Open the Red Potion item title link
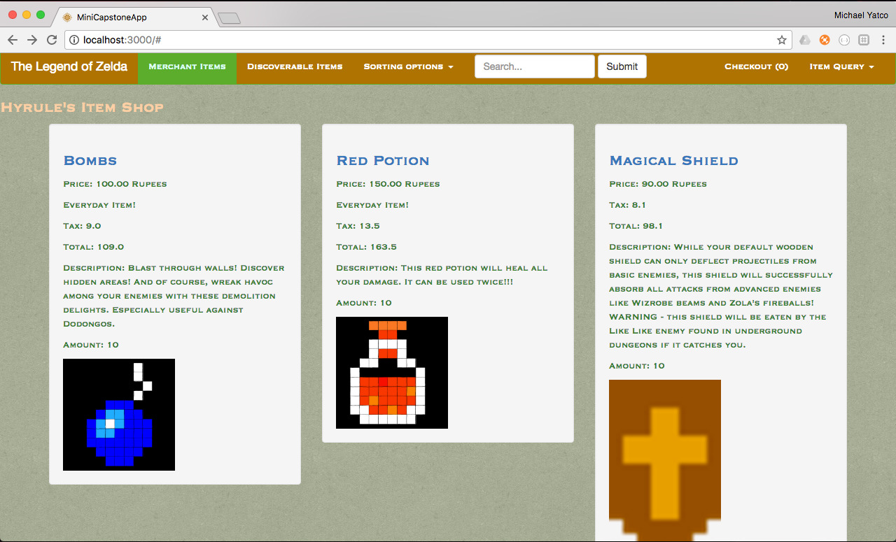Screen dimensions: 896x542 coord(383,161)
